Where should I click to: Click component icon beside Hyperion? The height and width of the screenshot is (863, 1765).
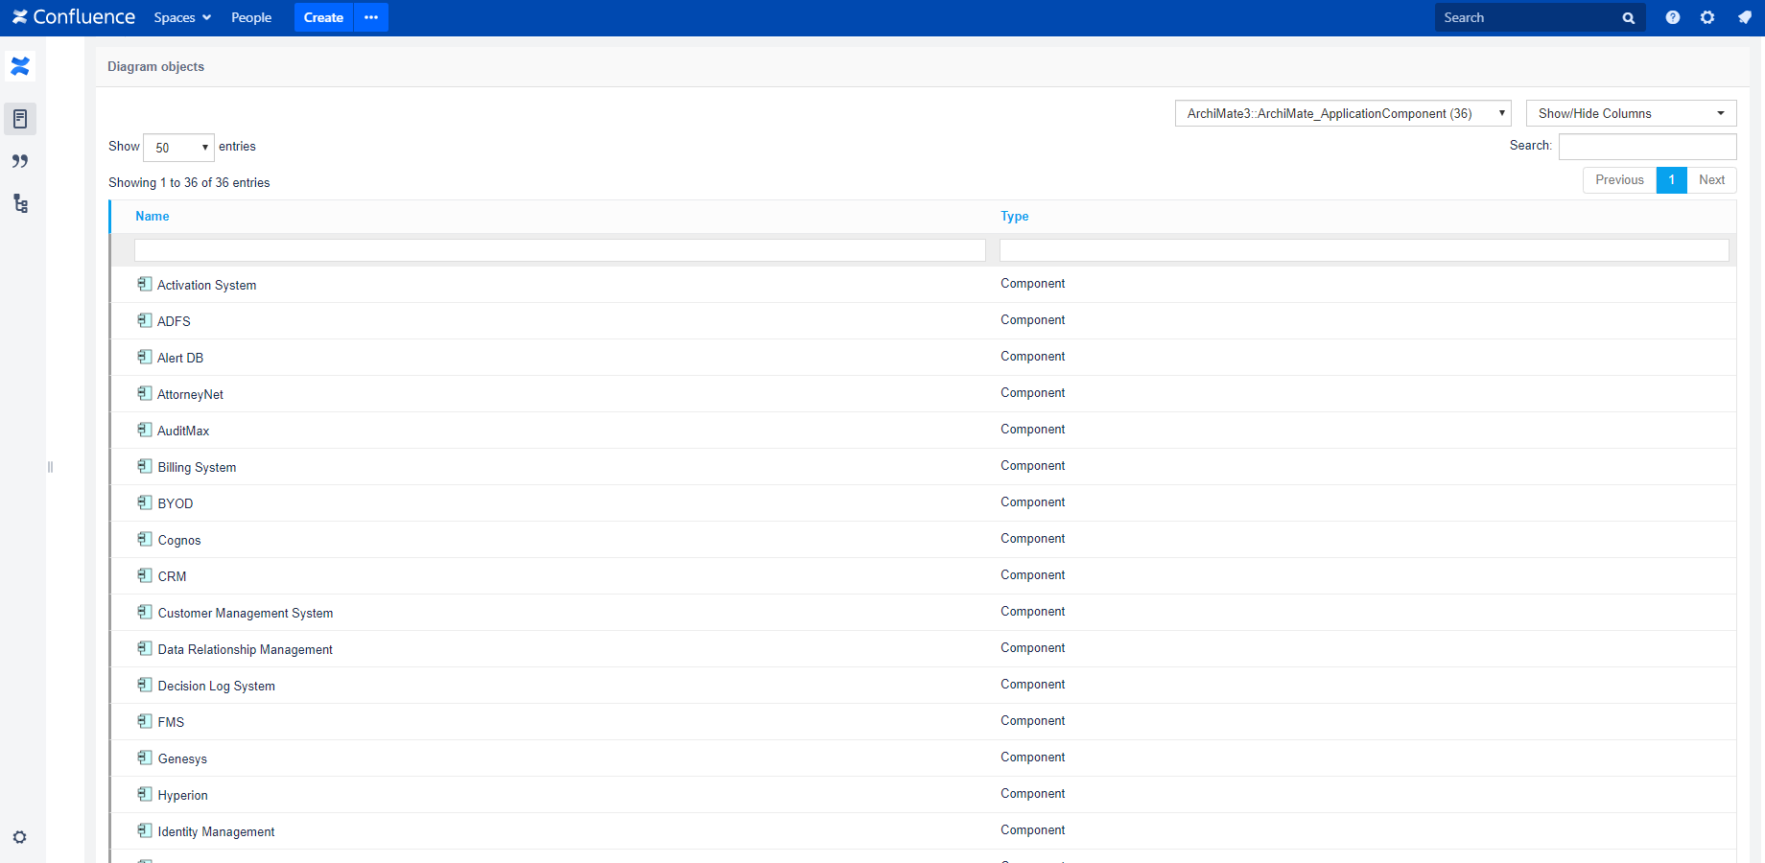145,794
